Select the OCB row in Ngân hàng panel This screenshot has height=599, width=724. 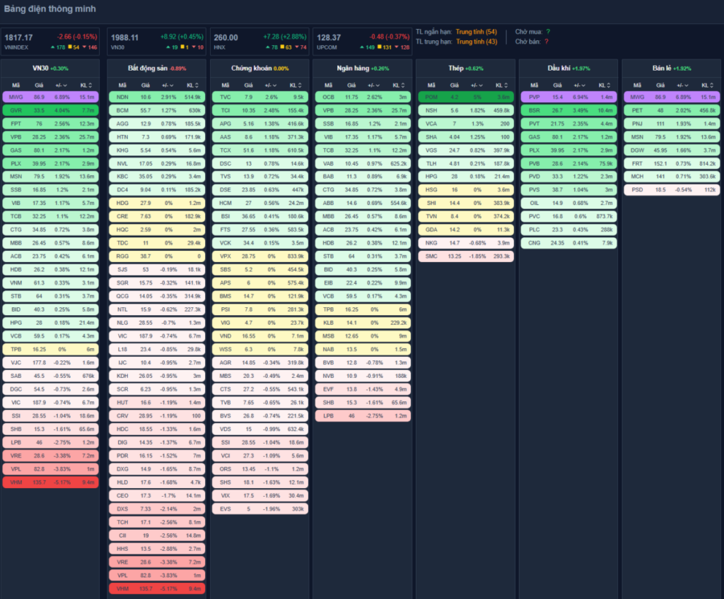tap(362, 97)
